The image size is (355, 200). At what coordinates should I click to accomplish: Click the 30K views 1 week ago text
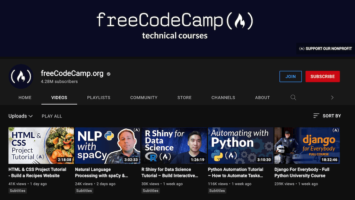click(162, 184)
